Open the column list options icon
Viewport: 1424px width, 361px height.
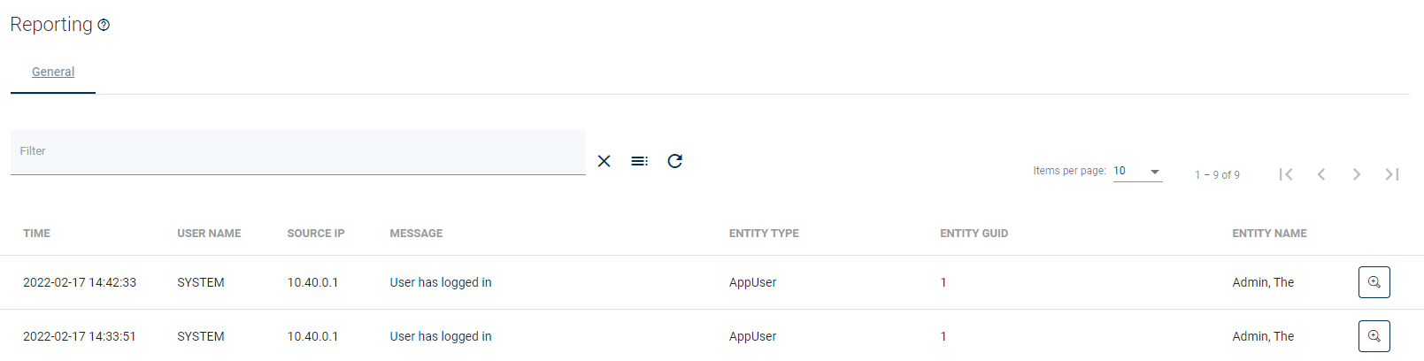[x=639, y=161]
